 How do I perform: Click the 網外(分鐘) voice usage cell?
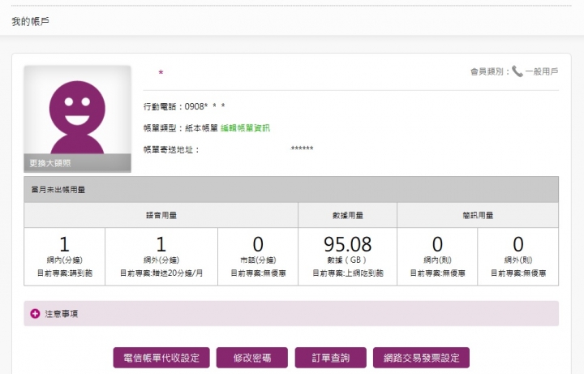pos(161,256)
